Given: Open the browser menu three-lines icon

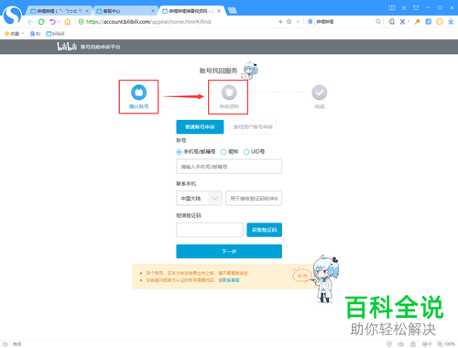Looking at the screenshot, I should 404,7.
